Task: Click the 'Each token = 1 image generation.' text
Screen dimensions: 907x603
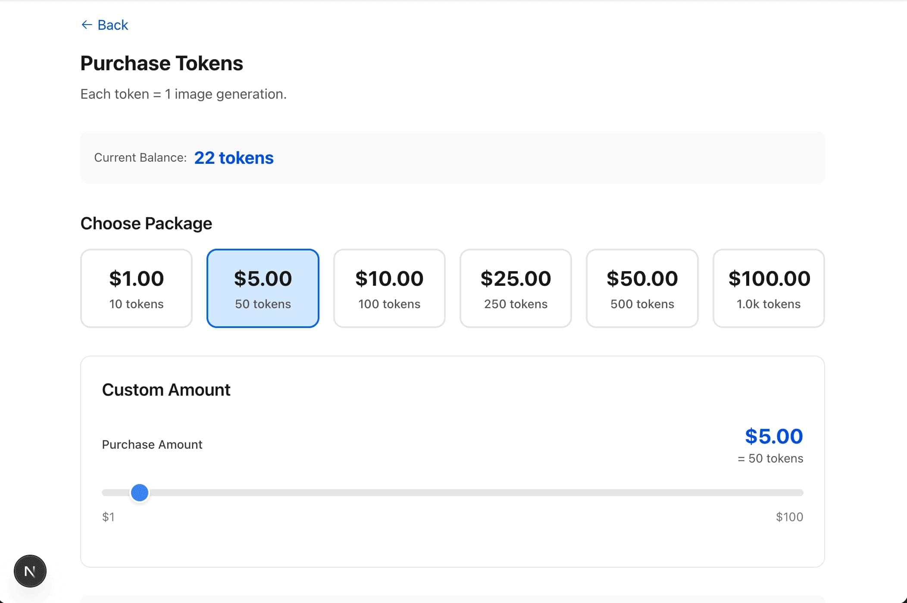Action: point(184,94)
